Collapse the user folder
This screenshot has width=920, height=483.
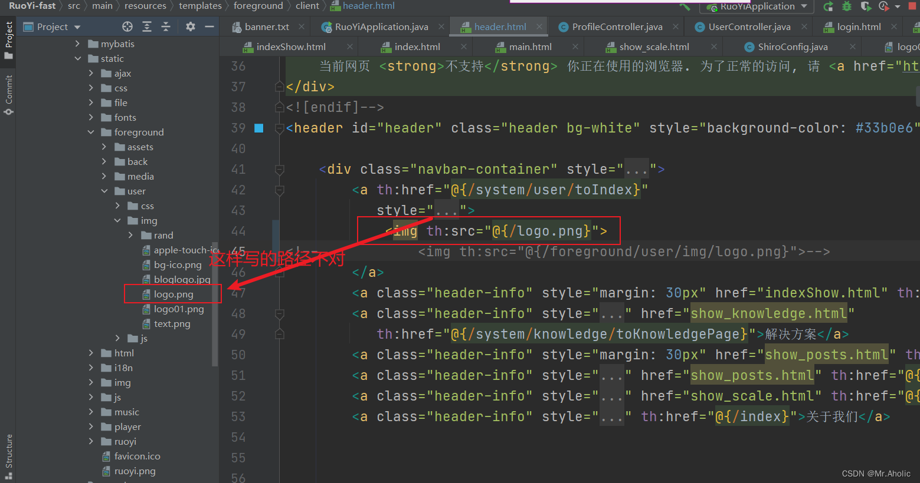click(104, 191)
